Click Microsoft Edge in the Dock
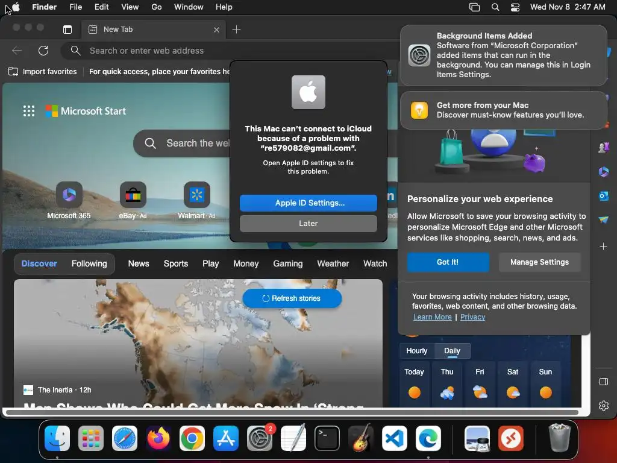 428,438
